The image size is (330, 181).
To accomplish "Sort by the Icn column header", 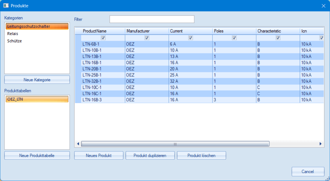I will 312,31.
